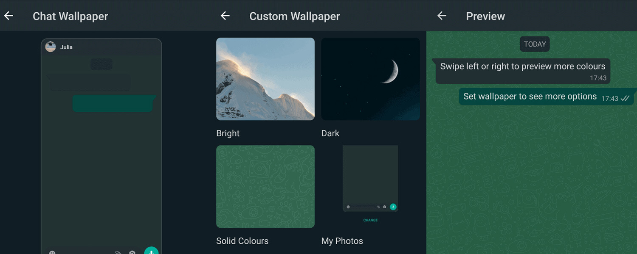Screen dimensions: 637x254
Task: Tap the grey incoming bubble in Julia's mockup
Action: coord(89,82)
